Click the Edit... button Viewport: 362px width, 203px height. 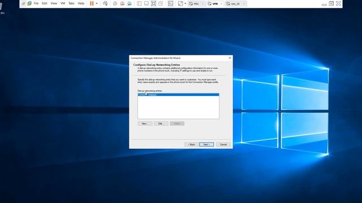(161, 123)
